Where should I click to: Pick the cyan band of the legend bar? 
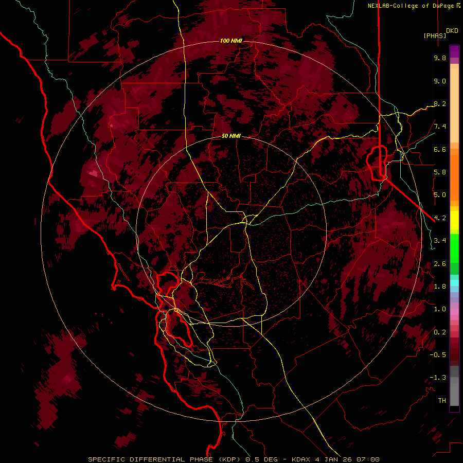coord(454,283)
